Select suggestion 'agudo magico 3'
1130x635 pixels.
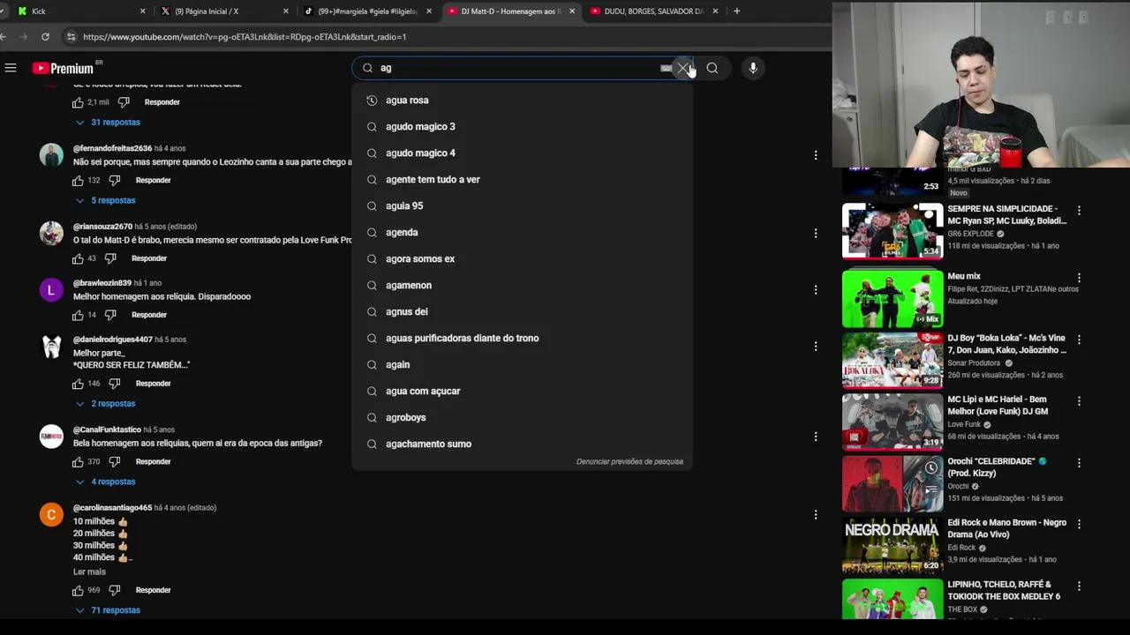click(523, 127)
